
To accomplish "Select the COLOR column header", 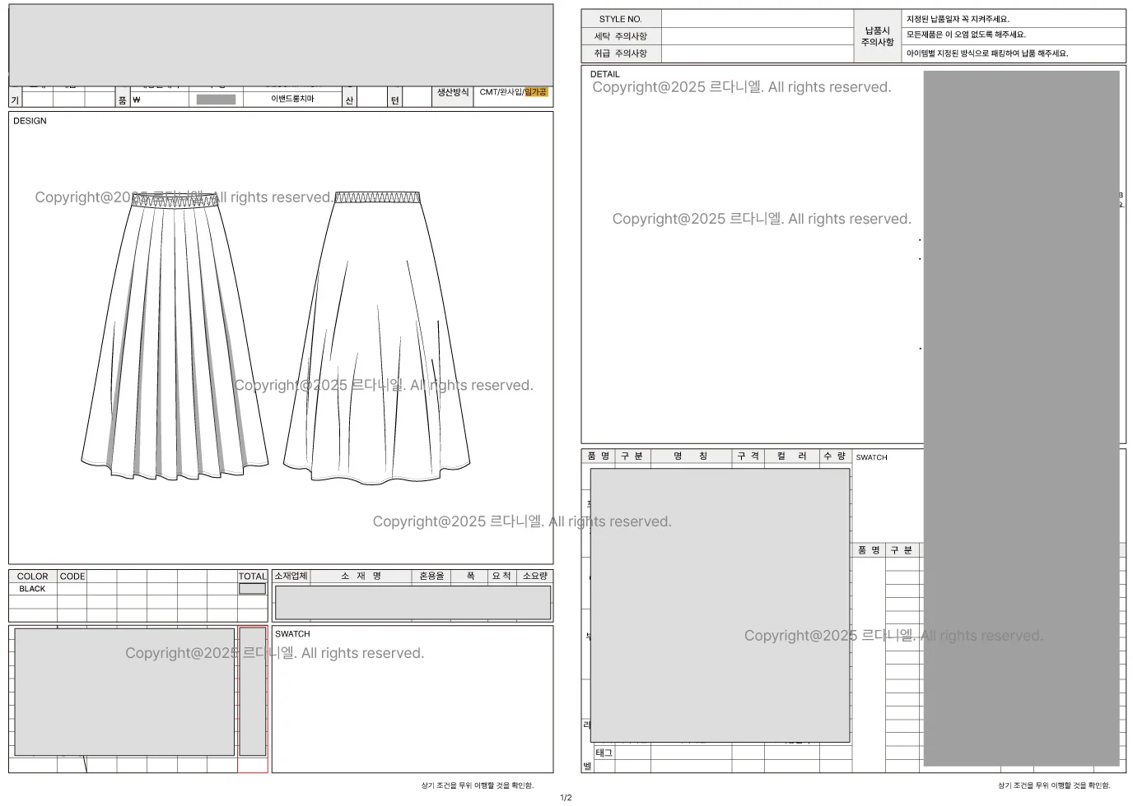I will tap(32, 577).
